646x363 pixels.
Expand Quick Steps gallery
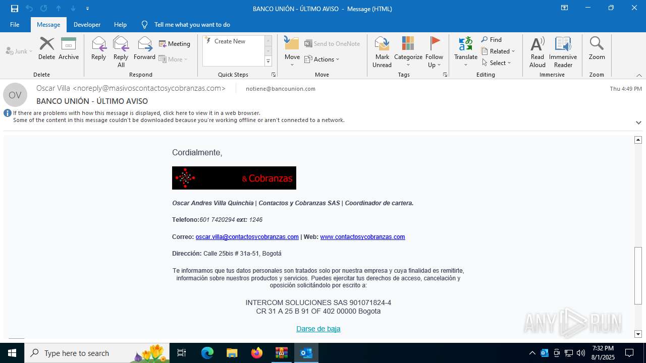pos(268,62)
